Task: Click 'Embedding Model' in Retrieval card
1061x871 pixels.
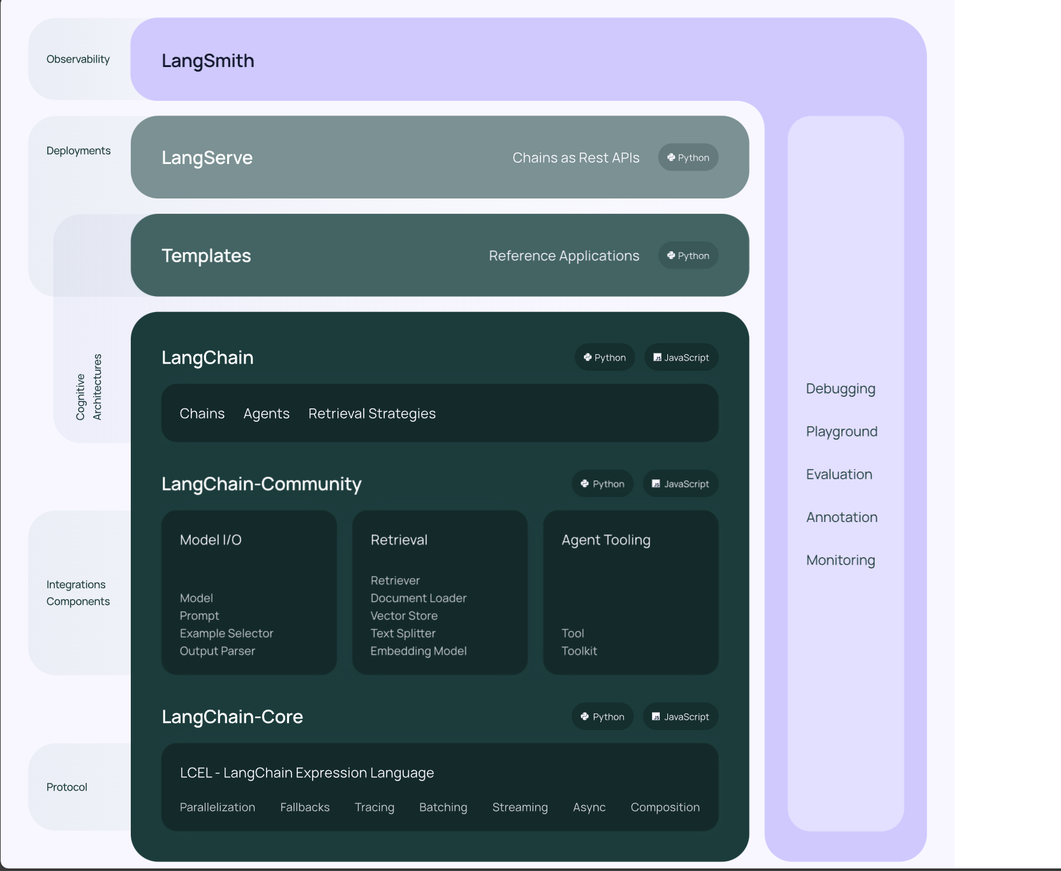Action: pyautogui.click(x=419, y=651)
